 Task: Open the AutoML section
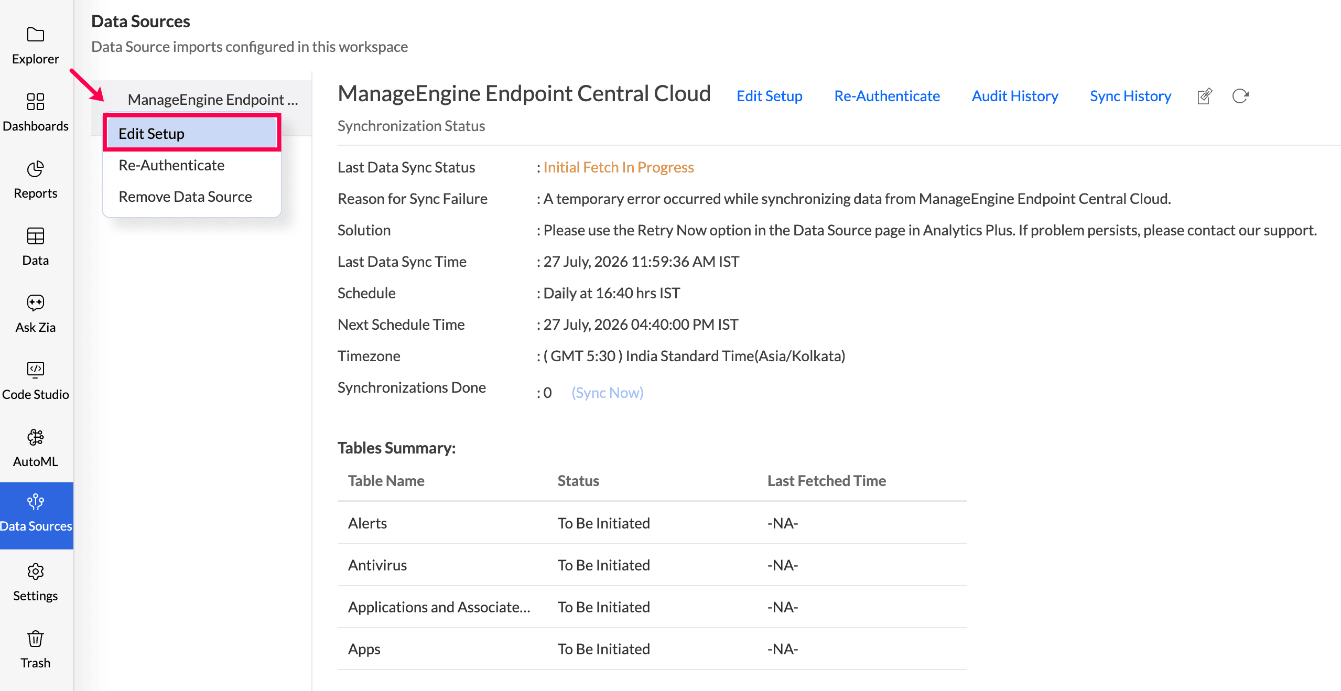point(36,447)
